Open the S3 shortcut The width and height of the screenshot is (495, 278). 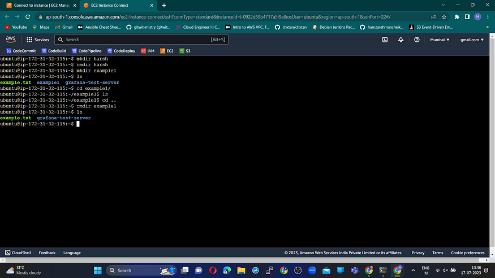pyautogui.click(x=184, y=51)
